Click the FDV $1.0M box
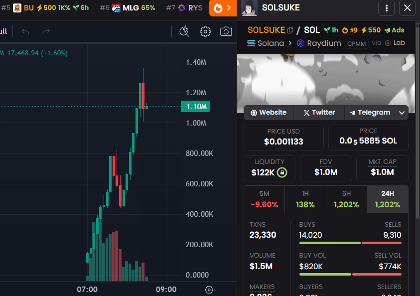 (x=326, y=168)
